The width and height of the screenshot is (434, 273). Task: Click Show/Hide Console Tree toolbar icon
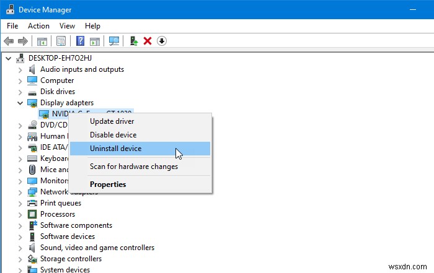click(x=42, y=41)
